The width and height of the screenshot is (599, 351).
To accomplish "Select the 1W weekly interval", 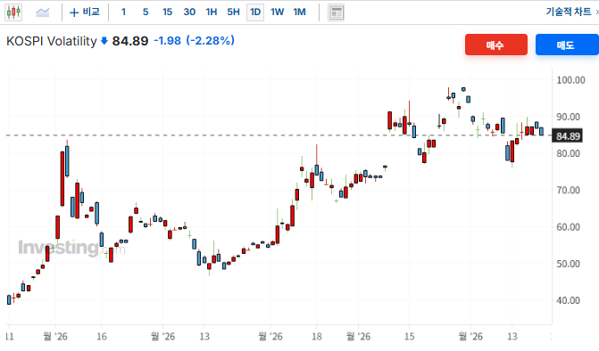I will pos(278,12).
